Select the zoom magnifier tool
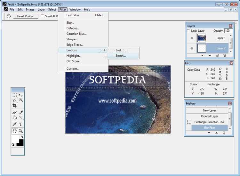The height and width of the screenshot is (176, 240). click(21, 131)
